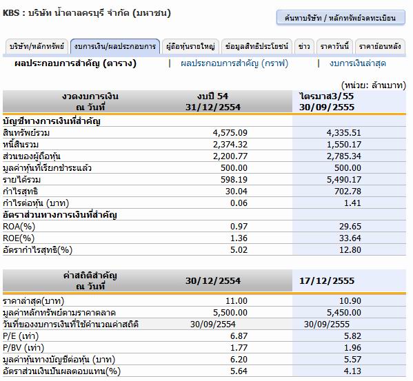Open the ราคาวันนี้ tab
The width and height of the screenshot is (413, 381).
[334, 47]
